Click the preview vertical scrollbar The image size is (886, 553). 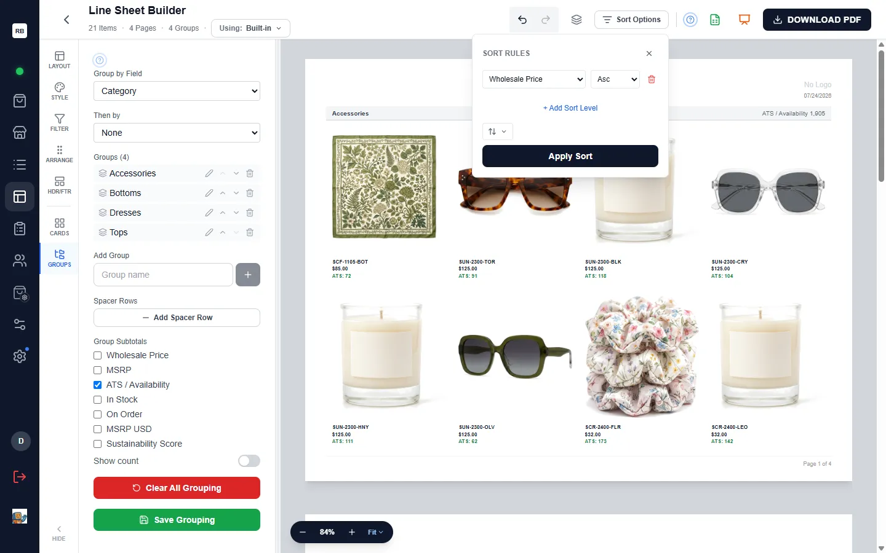tap(881, 117)
